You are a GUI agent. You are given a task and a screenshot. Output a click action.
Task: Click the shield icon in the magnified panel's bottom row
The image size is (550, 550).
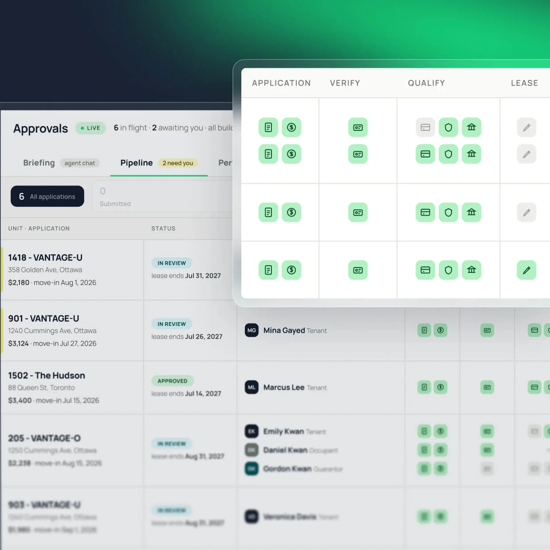point(448,270)
